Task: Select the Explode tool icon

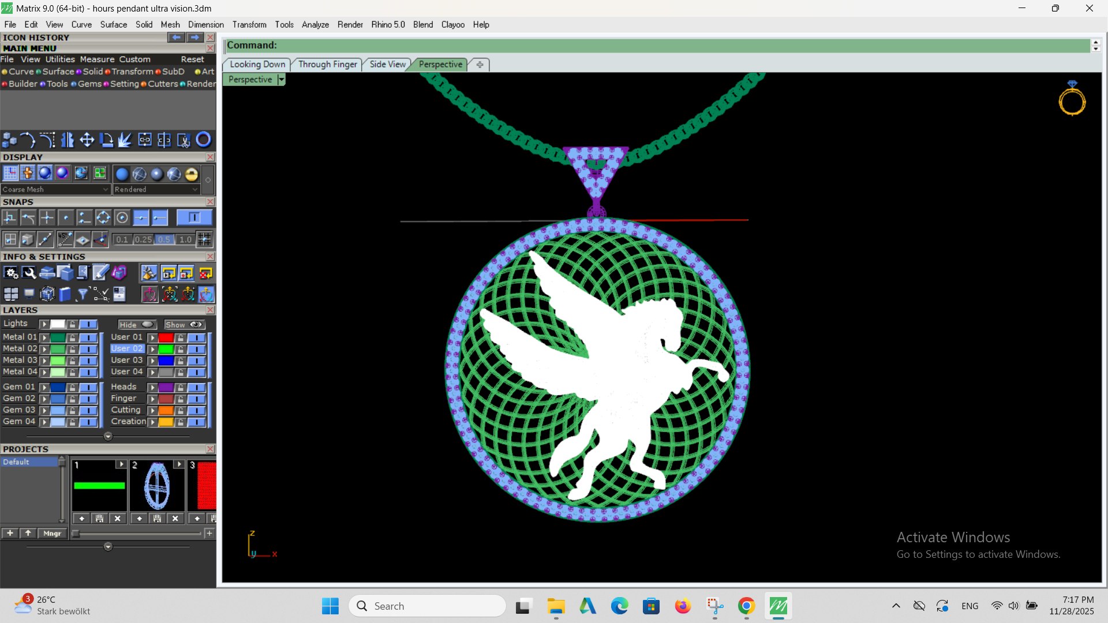Action: tap(125, 140)
